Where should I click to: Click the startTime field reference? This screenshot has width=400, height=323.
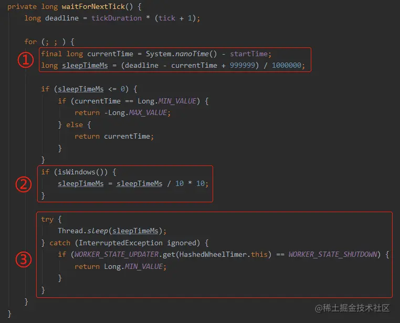(x=249, y=54)
